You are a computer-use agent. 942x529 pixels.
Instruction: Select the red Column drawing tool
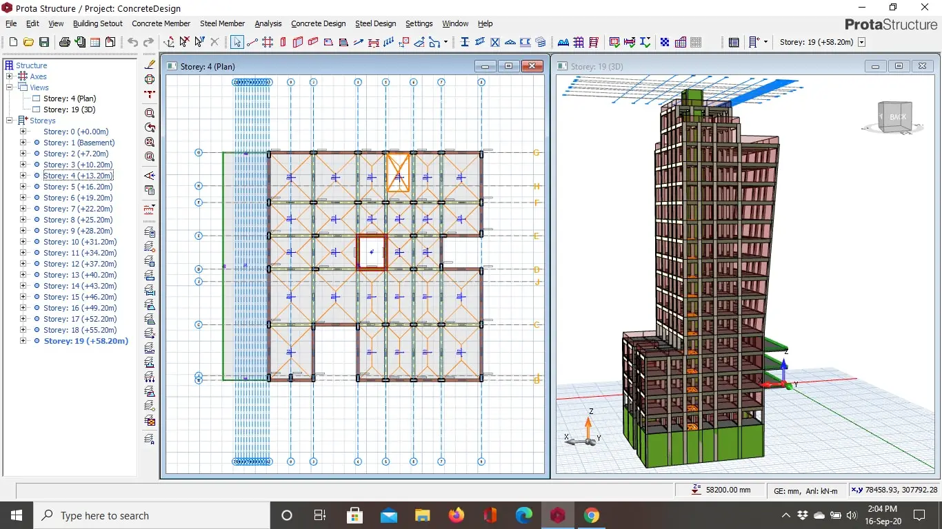(283, 42)
